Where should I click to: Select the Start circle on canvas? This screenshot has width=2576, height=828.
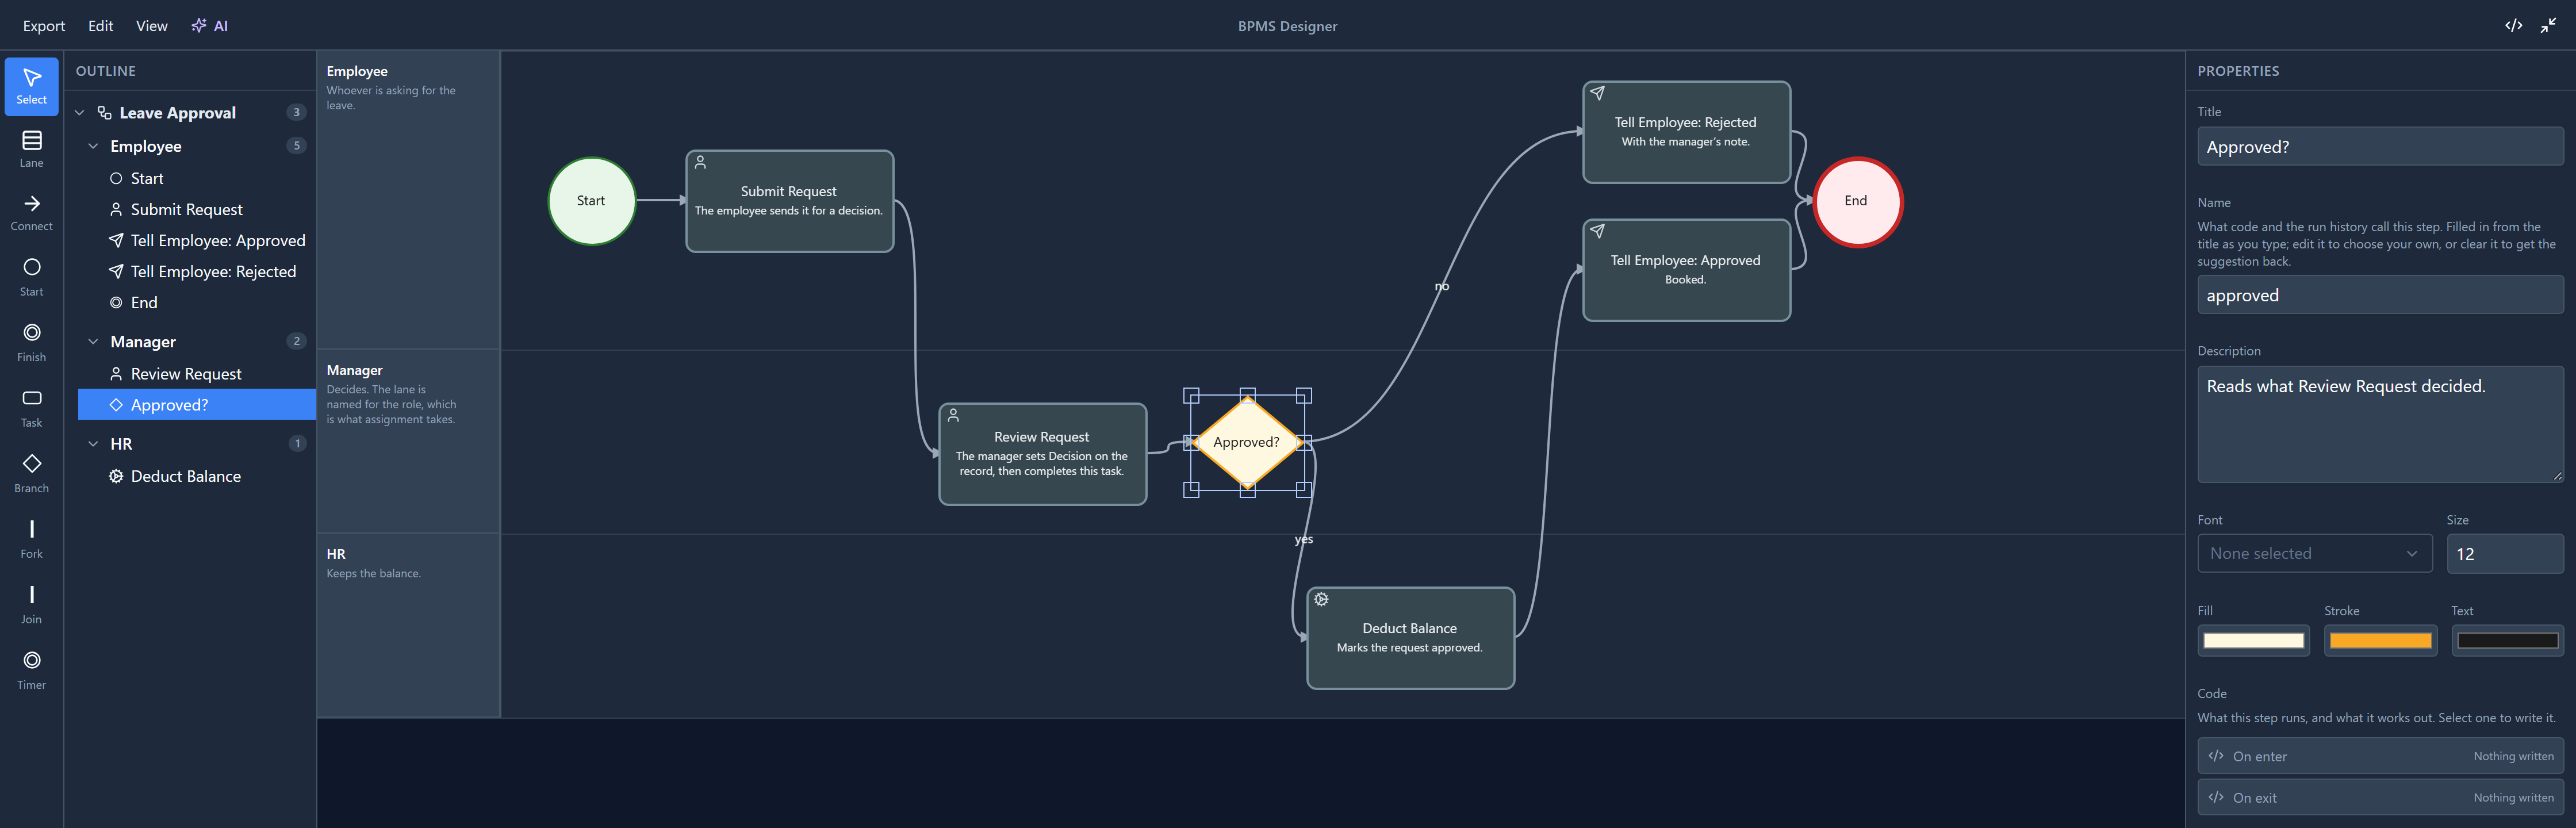[x=591, y=201]
